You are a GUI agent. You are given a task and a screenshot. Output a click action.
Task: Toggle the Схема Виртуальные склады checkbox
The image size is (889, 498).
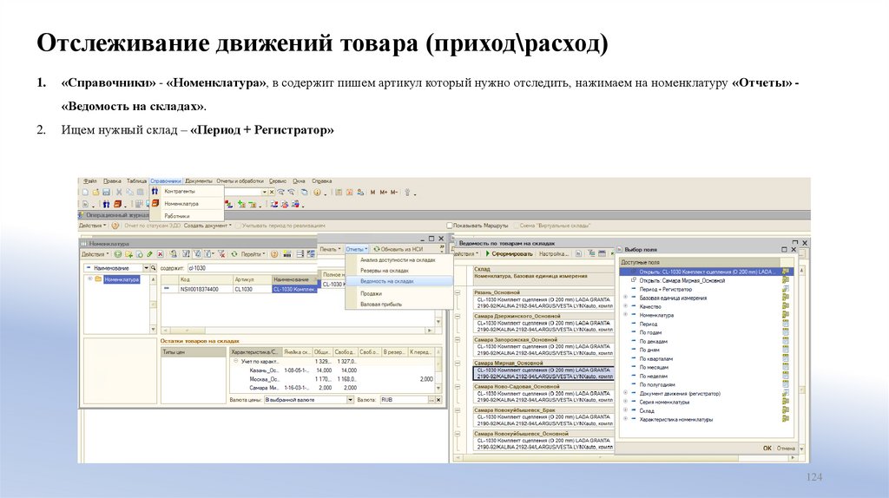(516, 226)
